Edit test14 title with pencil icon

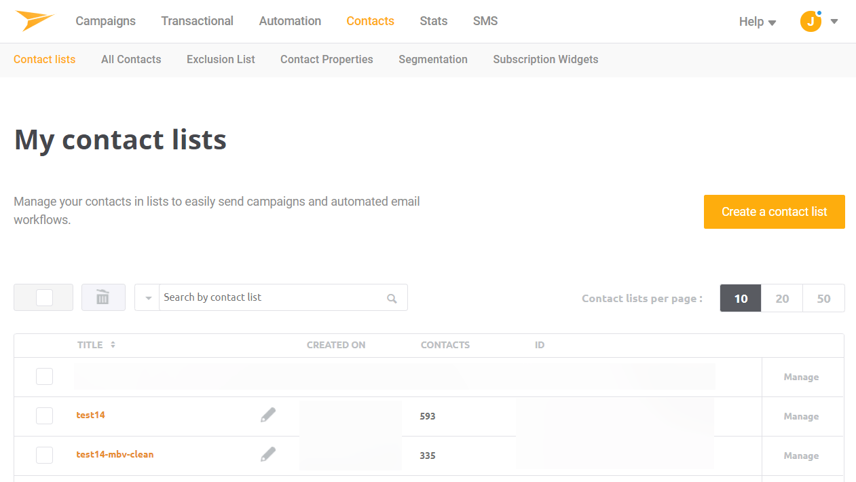(x=268, y=415)
